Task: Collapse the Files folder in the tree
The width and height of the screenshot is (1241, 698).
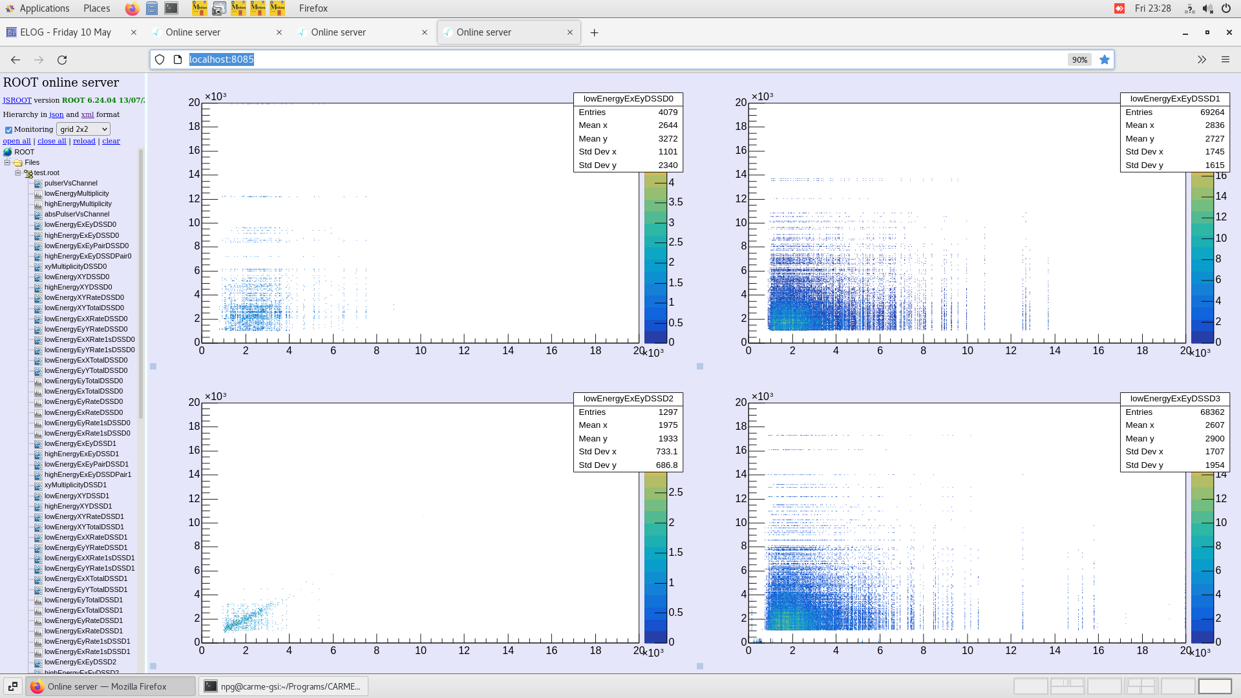Action: click(7, 162)
